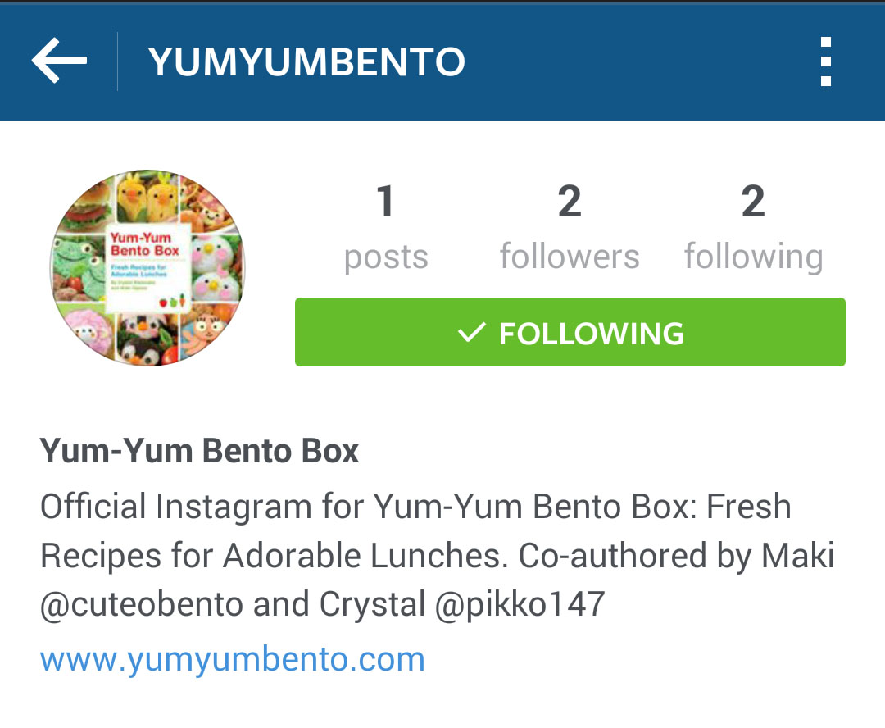Tap the number 2 above following
Screen dimensions: 885x728
[754, 201]
